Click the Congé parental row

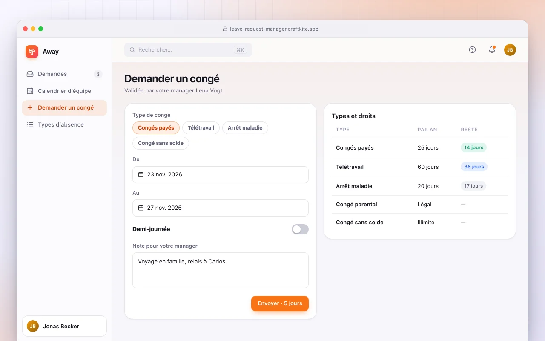[x=419, y=205]
